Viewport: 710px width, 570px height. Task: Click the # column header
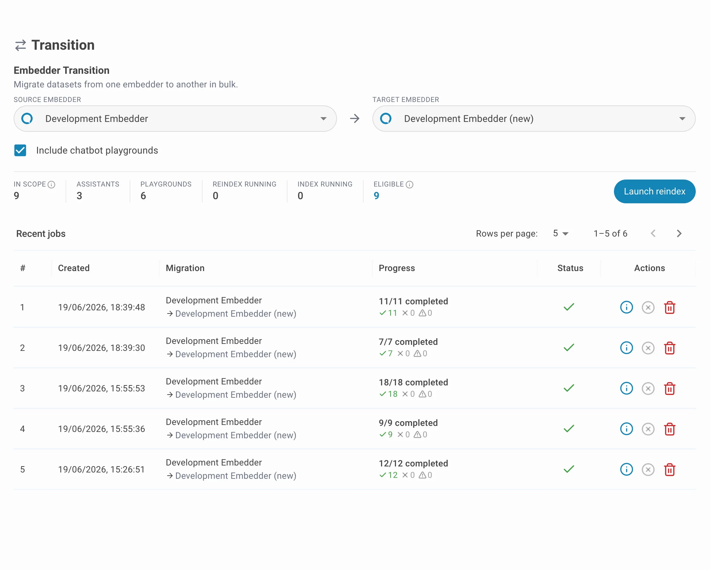(x=23, y=268)
